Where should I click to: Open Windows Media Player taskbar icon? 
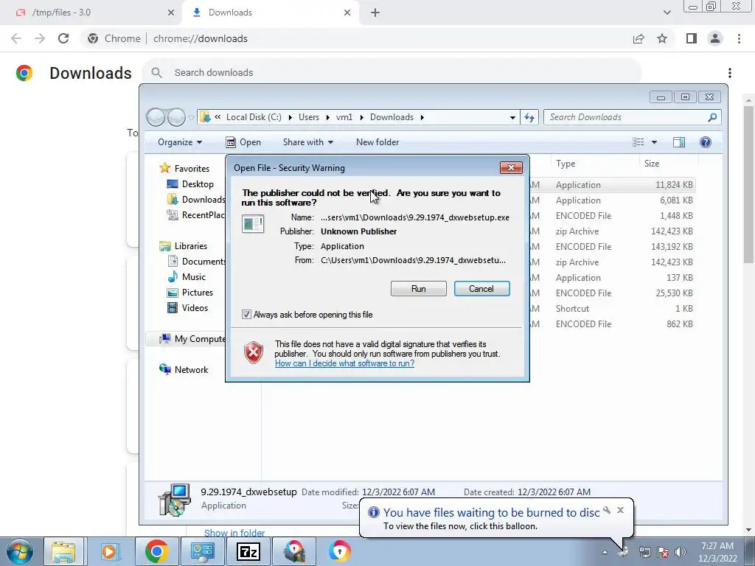click(110, 551)
